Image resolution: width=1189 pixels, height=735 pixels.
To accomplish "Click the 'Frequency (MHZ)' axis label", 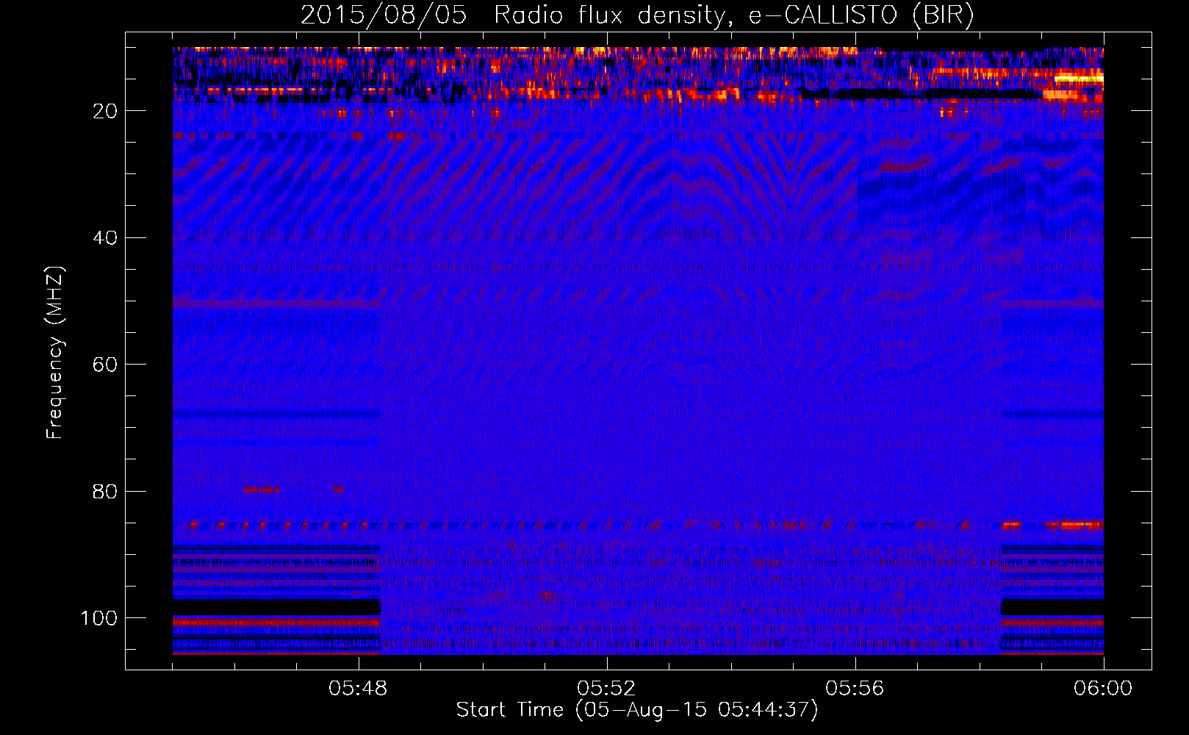I will pos(55,353).
